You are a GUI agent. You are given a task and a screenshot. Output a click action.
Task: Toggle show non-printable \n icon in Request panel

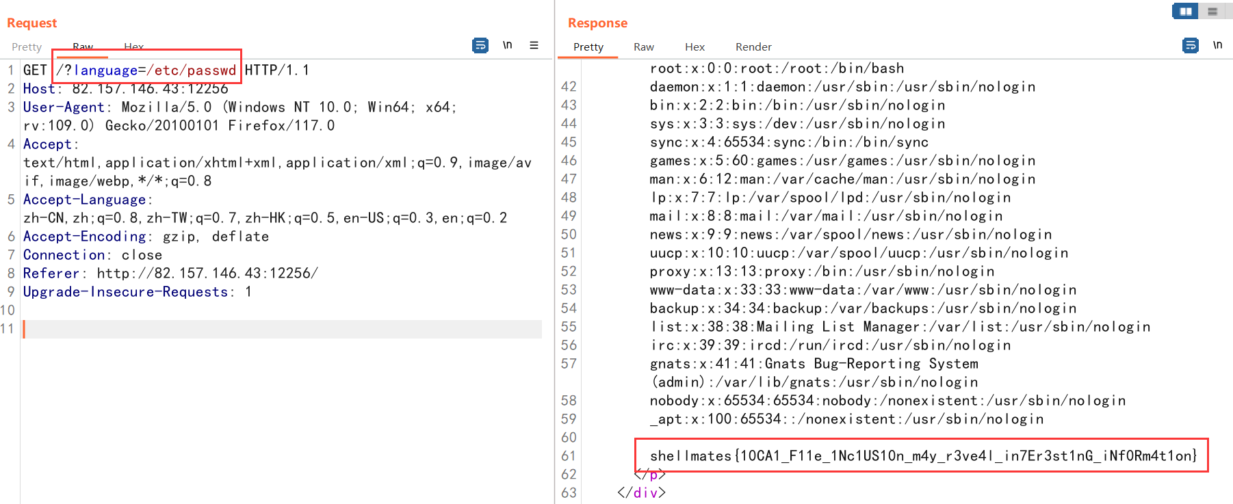pos(507,45)
